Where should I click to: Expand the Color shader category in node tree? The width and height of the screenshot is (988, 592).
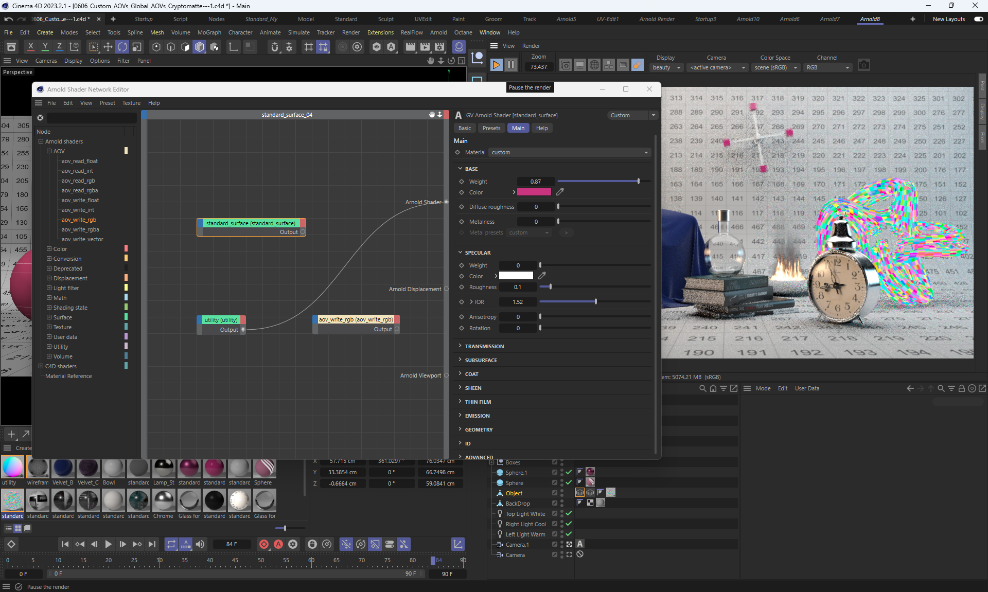pyautogui.click(x=49, y=249)
